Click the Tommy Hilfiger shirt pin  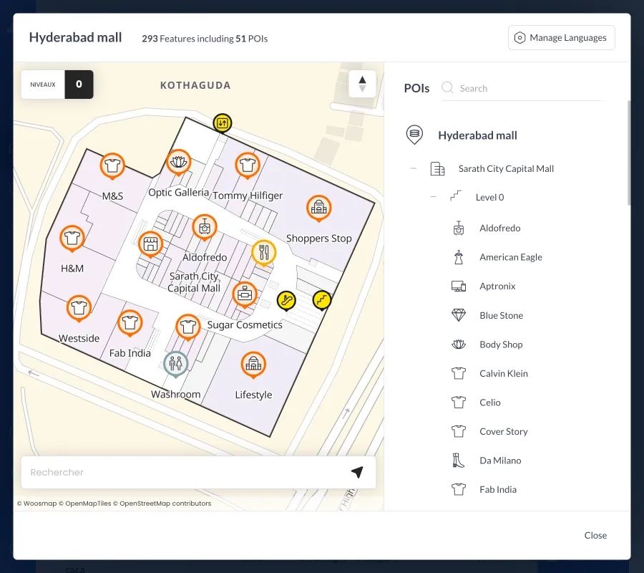pyautogui.click(x=248, y=165)
